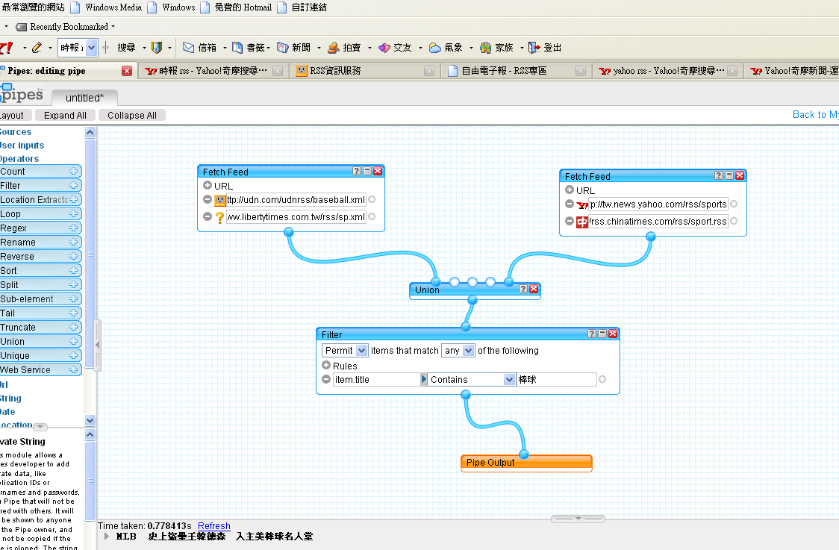Screen dimensions: 839x550
Task: Open the Contains operator dropdown
Action: point(472,379)
